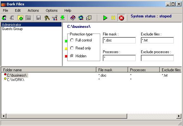Viewport: 183px width, 126px height.
Task: Click the greyed remove folder icon
Action: pyautogui.click(x=28, y=18)
